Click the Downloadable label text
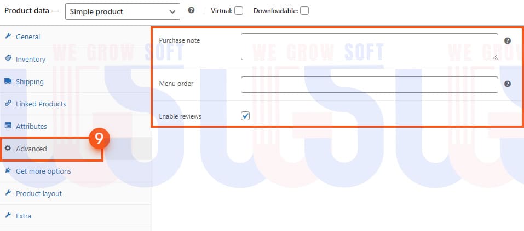The image size is (524, 231). [276, 11]
